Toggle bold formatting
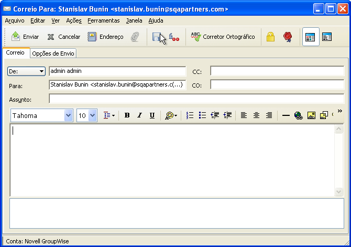Viewport: 351px width, 247px height. [127, 115]
